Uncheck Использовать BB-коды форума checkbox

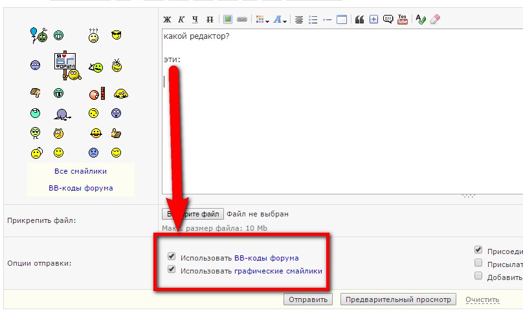(172, 257)
